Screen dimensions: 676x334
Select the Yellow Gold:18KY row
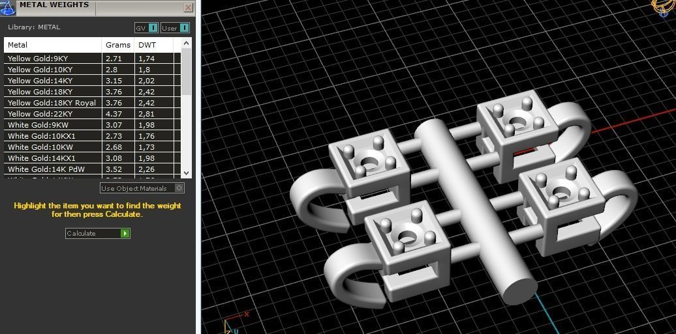(x=92, y=92)
